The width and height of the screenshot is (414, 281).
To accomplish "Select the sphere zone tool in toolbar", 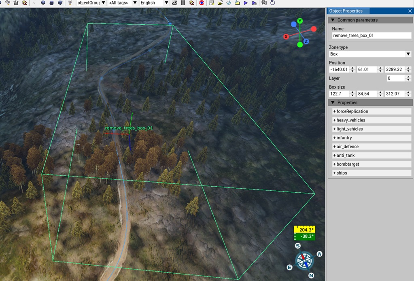I will (x=43, y=3).
